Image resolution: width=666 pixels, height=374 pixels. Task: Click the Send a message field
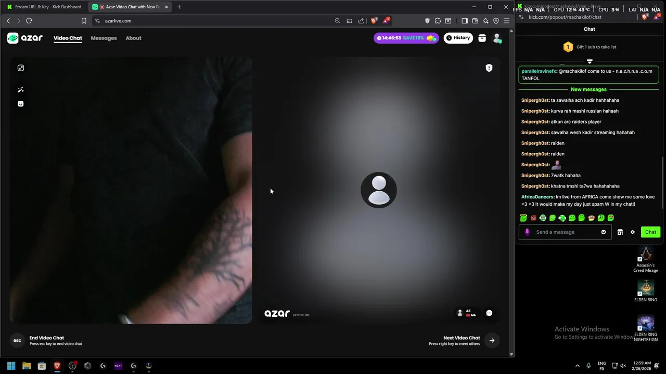[566, 232]
